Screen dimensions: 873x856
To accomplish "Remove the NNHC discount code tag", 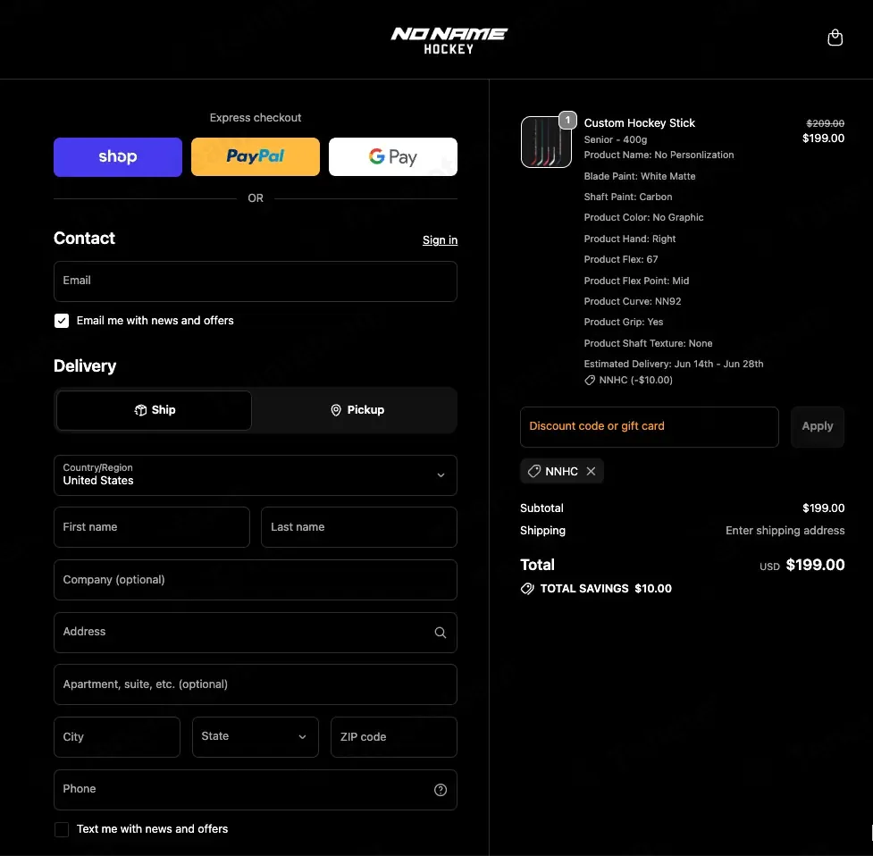I will pos(591,472).
